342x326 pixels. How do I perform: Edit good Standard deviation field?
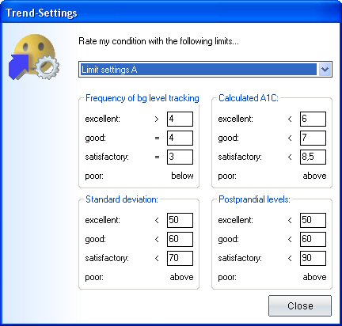(180, 239)
